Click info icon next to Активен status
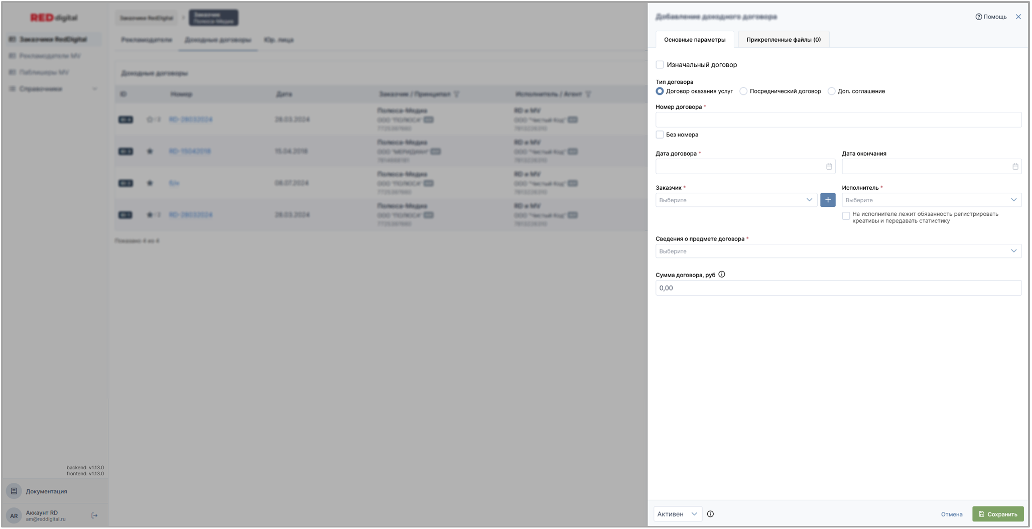Viewport: 1032px width, 529px height. pyautogui.click(x=710, y=514)
